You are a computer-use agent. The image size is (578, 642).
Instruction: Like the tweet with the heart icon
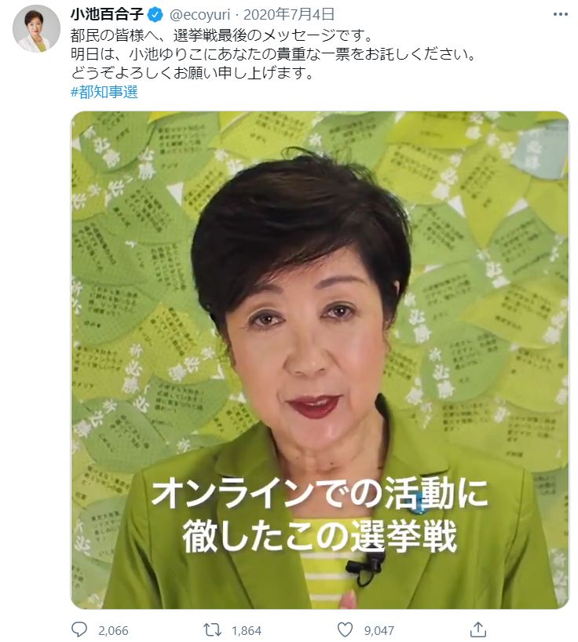[345, 630]
